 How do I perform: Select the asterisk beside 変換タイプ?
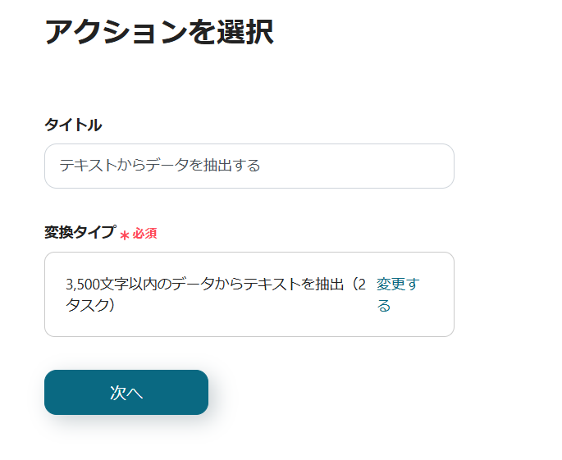[x=125, y=235]
